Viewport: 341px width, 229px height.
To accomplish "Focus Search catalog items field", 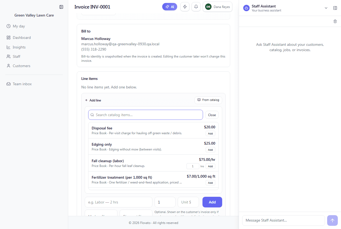I will [145, 115].
